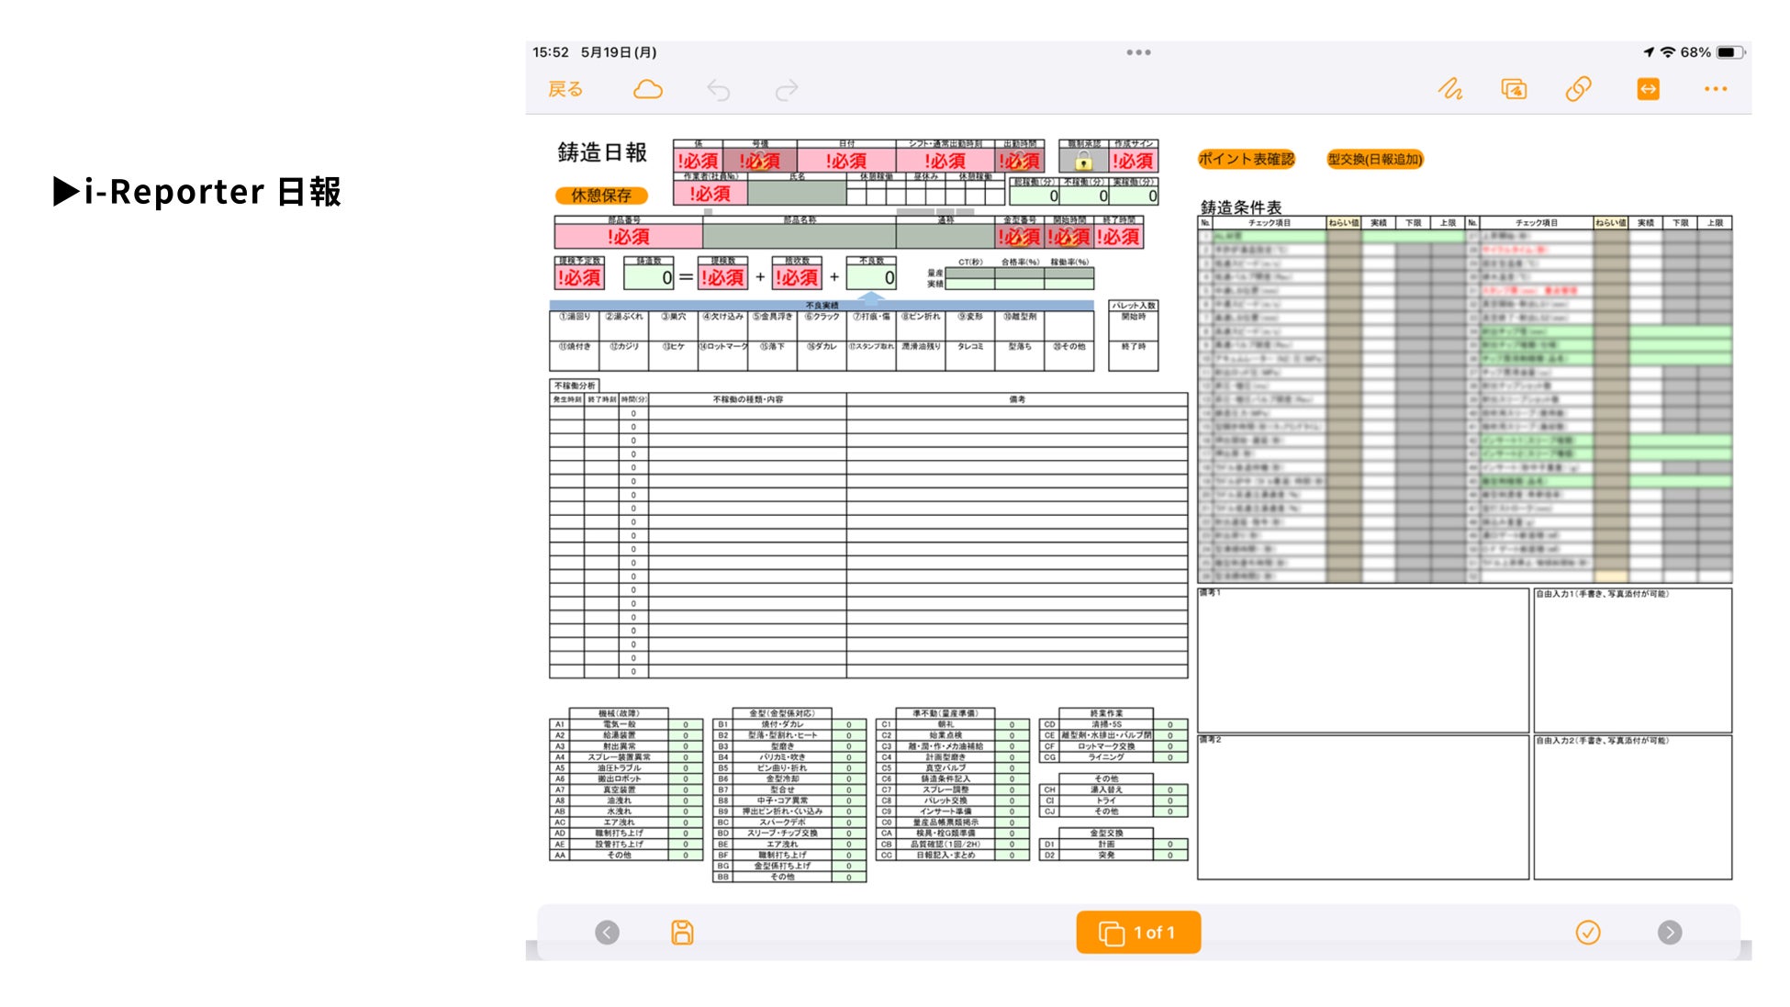The image size is (1790, 1007).
Task: Click the cloud sync icon
Action: pyautogui.click(x=648, y=89)
